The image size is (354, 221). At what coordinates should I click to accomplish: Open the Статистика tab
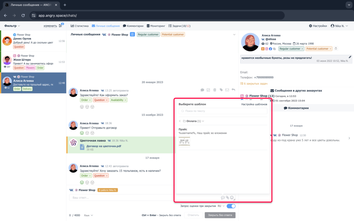coord(79,26)
